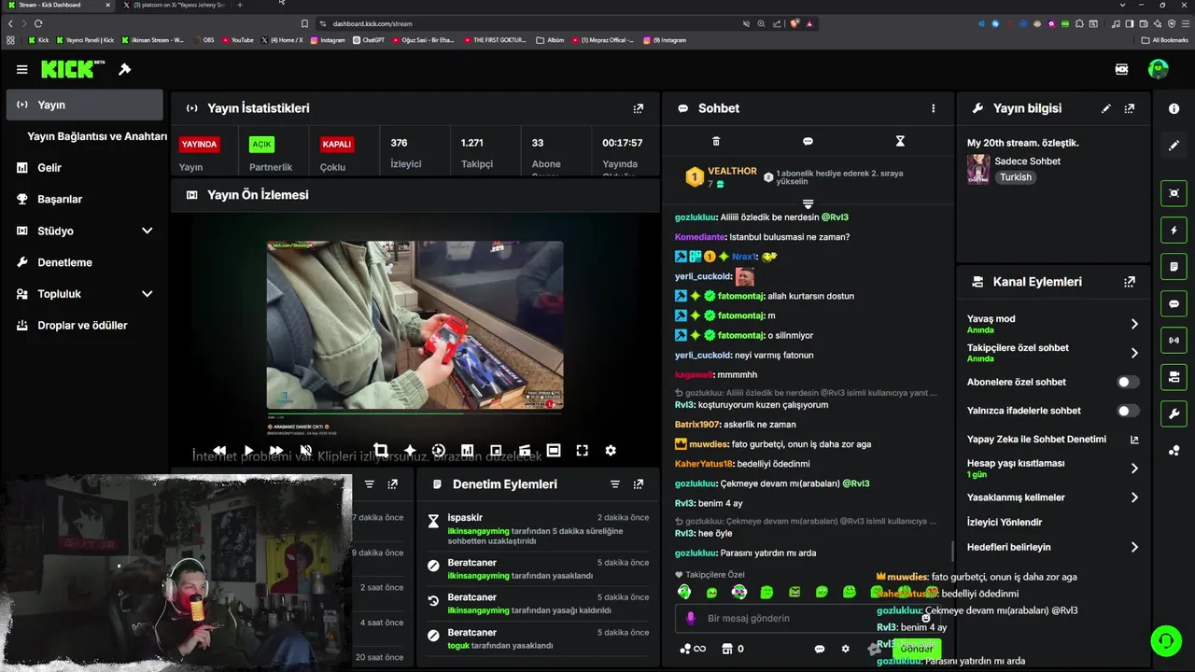Enter fullscreen on stream preview
This screenshot has height=672, width=1195.
(x=582, y=450)
